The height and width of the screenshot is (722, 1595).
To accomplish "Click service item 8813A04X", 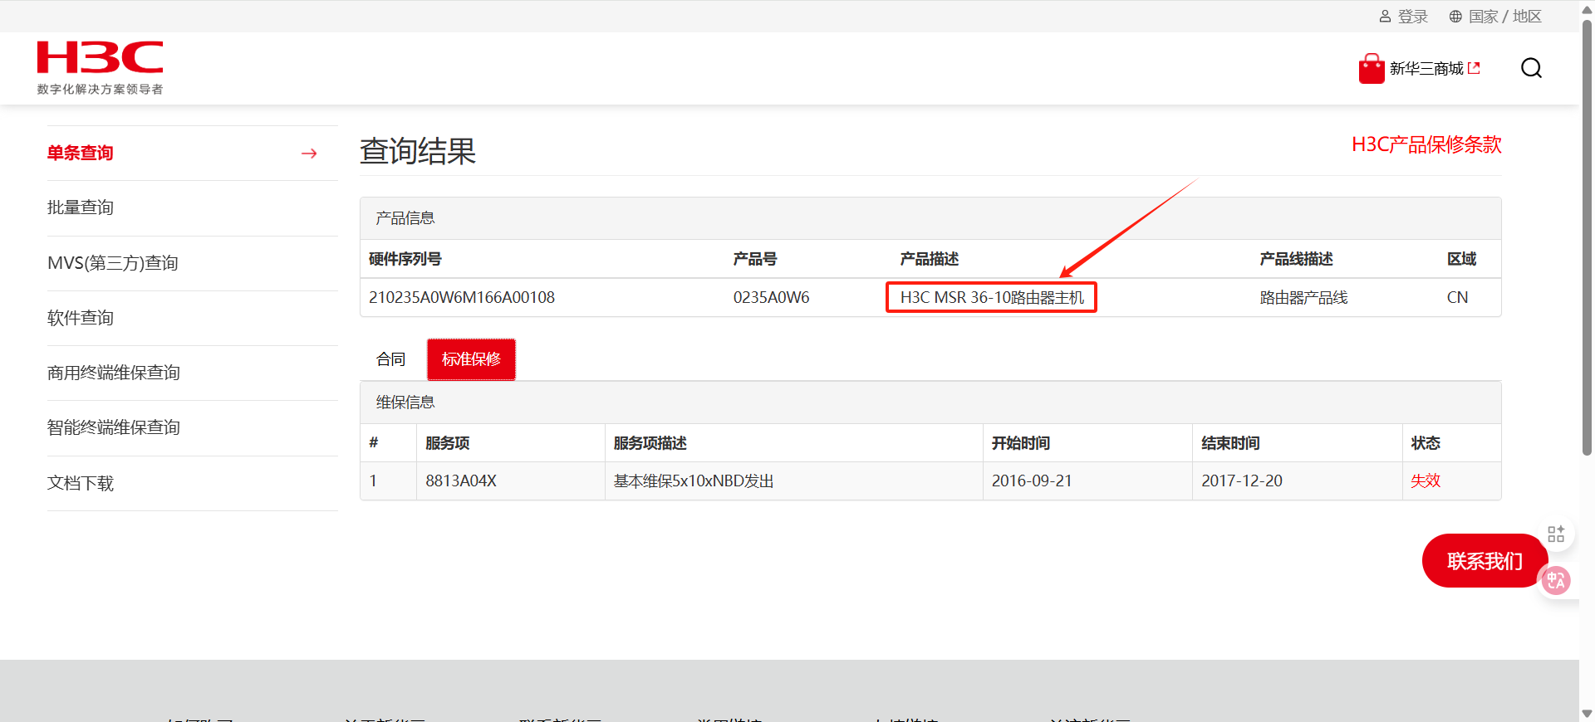I will (461, 481).
